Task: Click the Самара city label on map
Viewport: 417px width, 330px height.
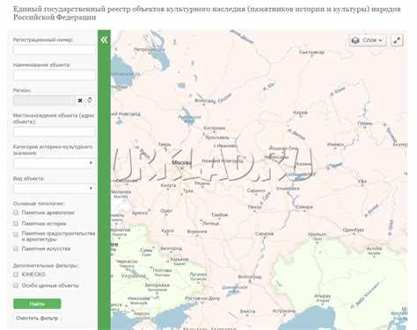Action: [304, 207]
